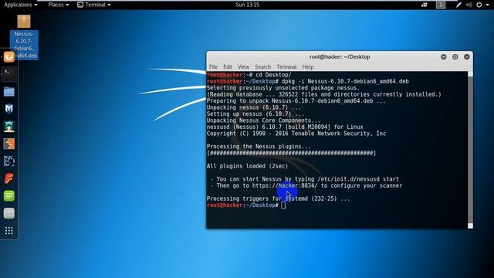The height and width of the screenshot is (278, 494).
Task: Launch the orange web browser in the dock
Action: point(8,56)
